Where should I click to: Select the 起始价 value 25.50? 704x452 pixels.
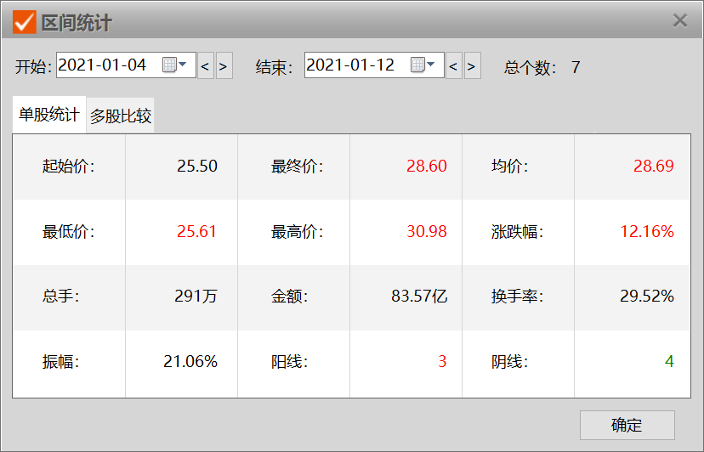coord(197,167)
